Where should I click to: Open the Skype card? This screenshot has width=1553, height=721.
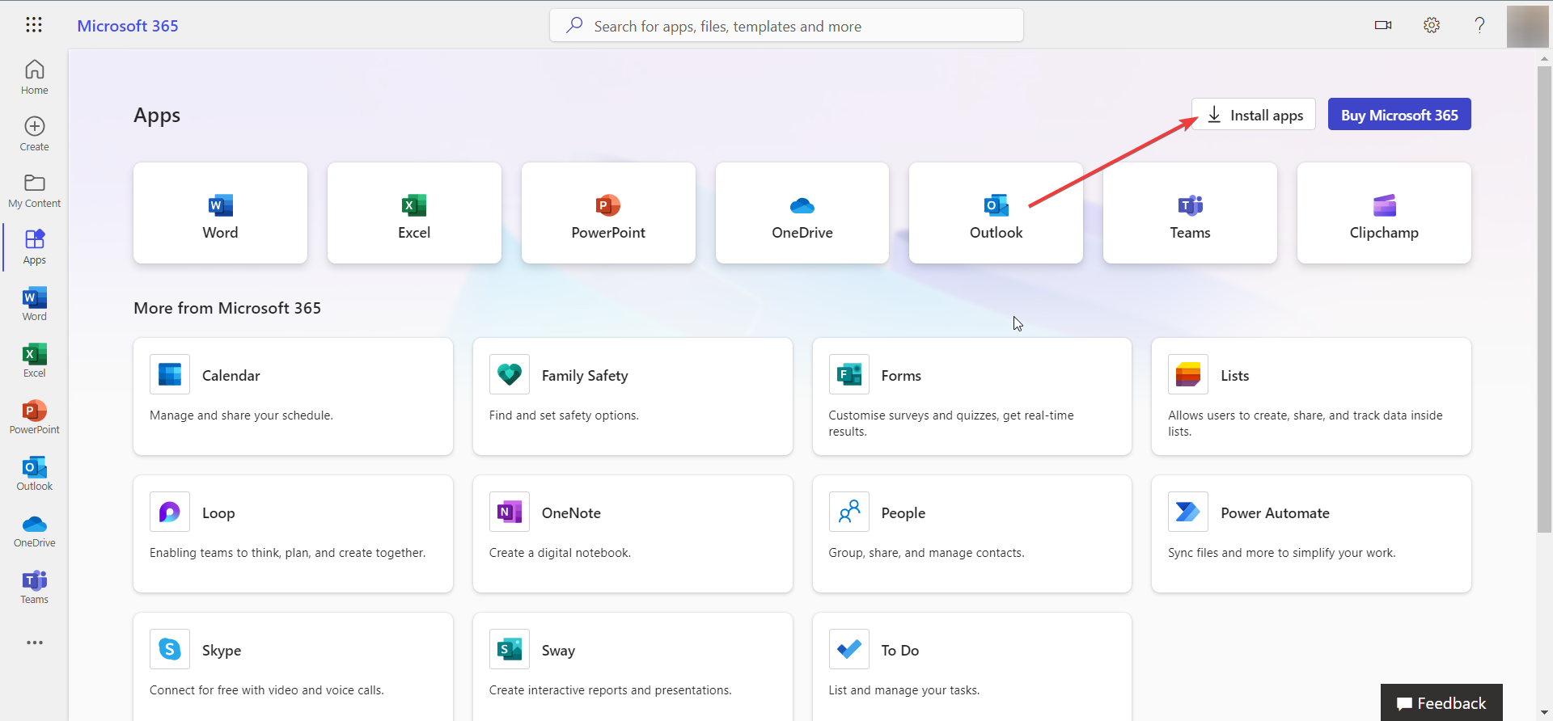(293, 667)
